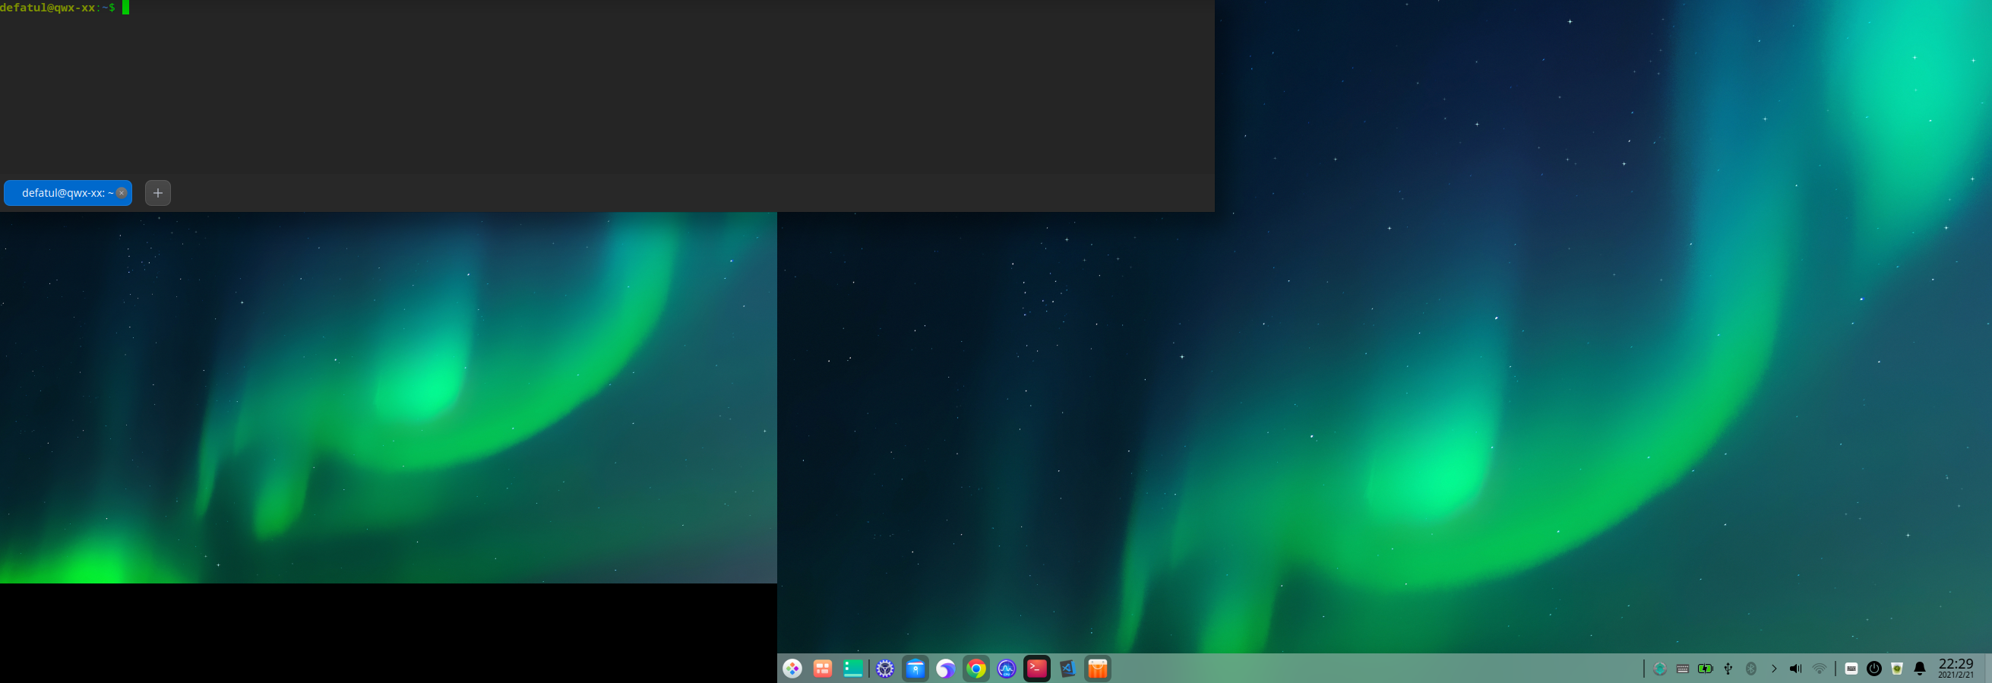Select the defatul@qwx-xx: ~ terminal tab
1992x683 pixels.
pyautogui.click(x=68, y=193)
